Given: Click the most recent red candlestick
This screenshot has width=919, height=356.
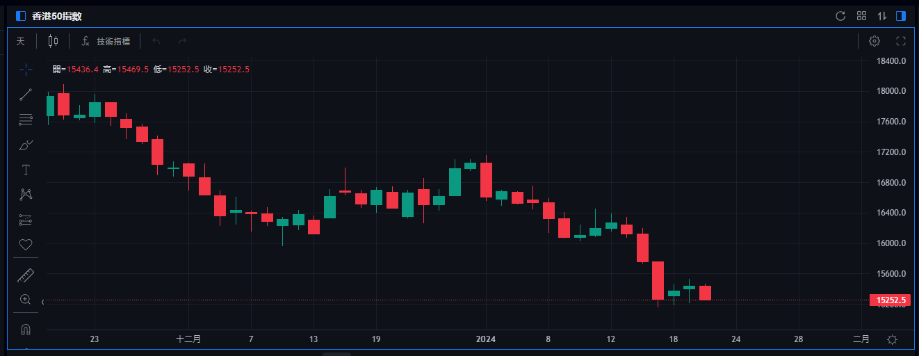Looking at the screenshot, I should pos(705,293).
